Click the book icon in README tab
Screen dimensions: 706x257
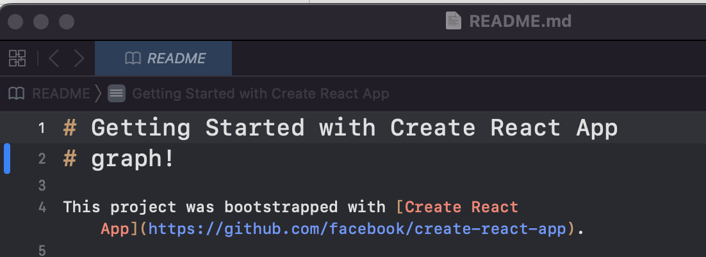click(x=133, y=58)
